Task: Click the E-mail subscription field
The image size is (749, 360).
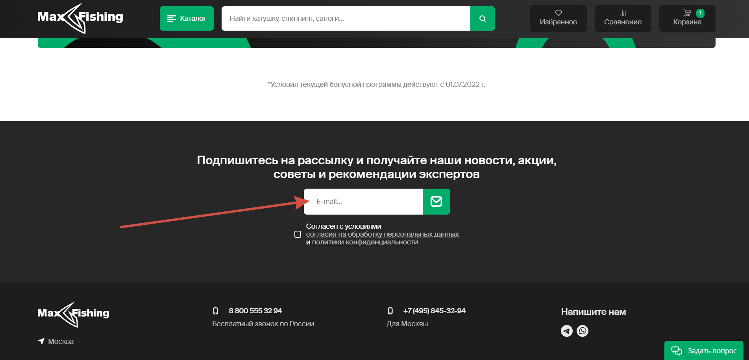Action: 363,202
